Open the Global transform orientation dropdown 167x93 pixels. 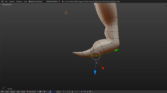point(60,92)
